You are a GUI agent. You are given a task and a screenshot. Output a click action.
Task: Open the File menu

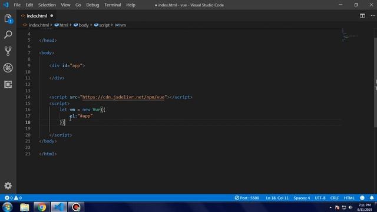(17, 5)
